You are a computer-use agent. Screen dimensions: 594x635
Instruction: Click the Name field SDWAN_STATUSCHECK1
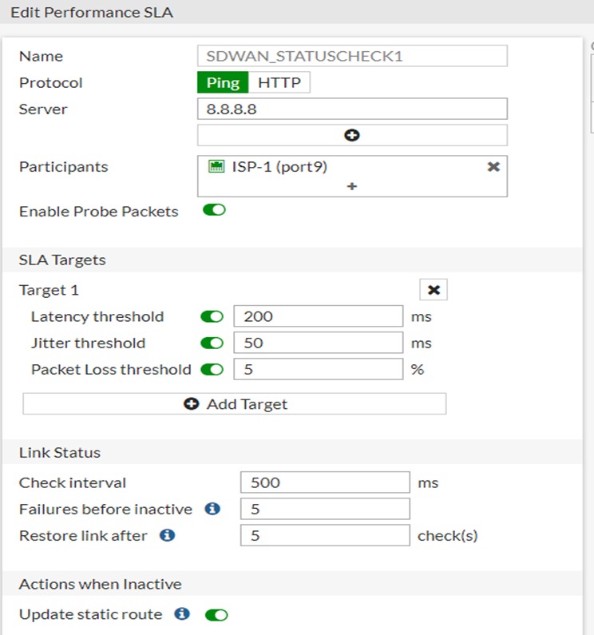click(x=352, y=56)
